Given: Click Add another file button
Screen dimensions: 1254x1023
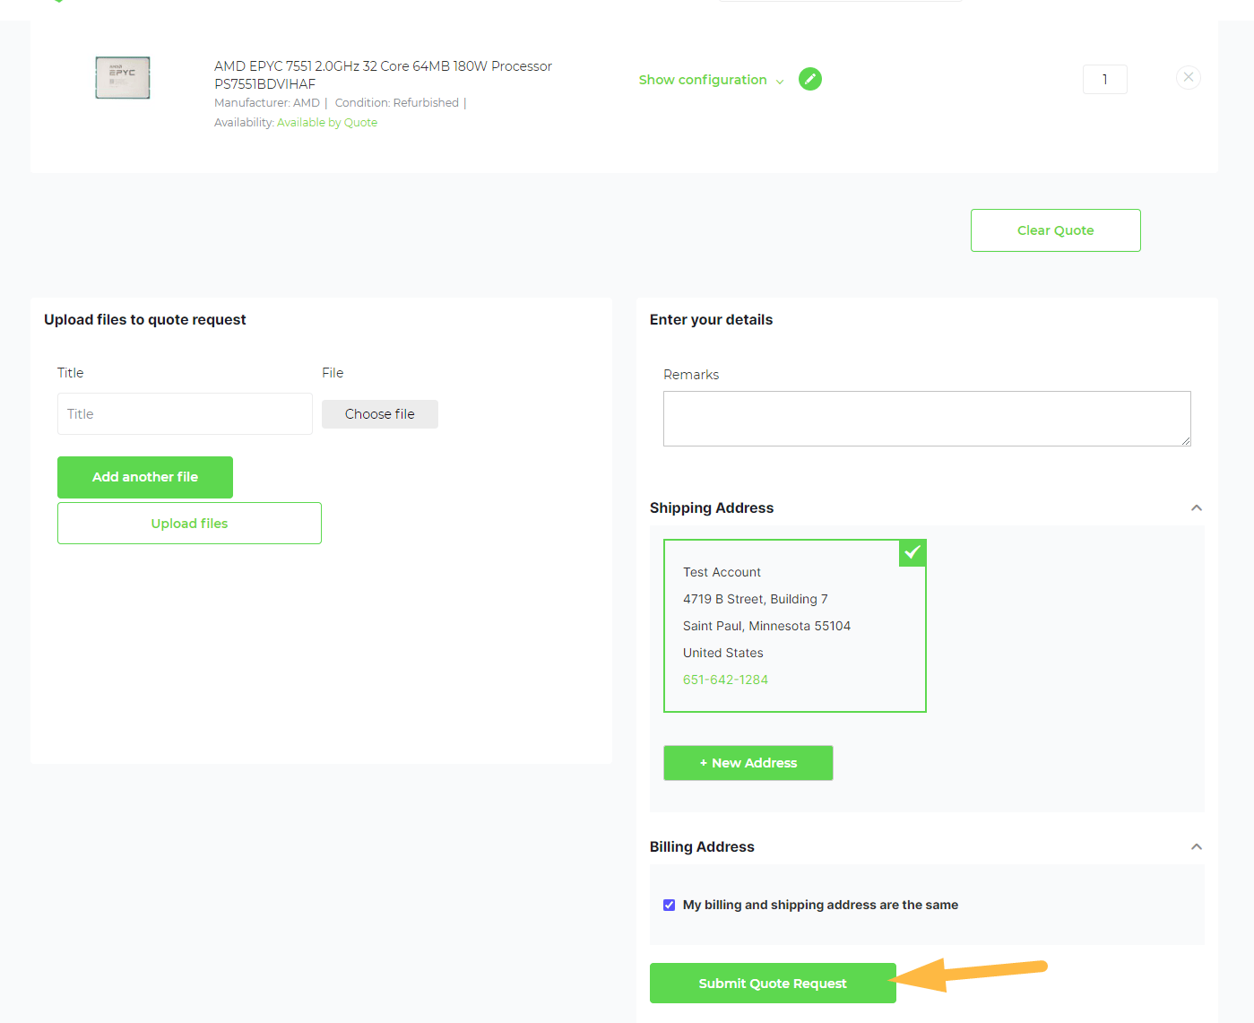Looking at the screenshot, I should 145,477.
